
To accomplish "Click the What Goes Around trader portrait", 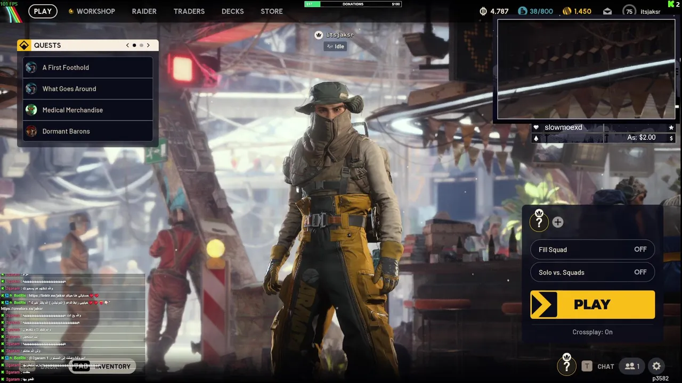I will [31, 89].
